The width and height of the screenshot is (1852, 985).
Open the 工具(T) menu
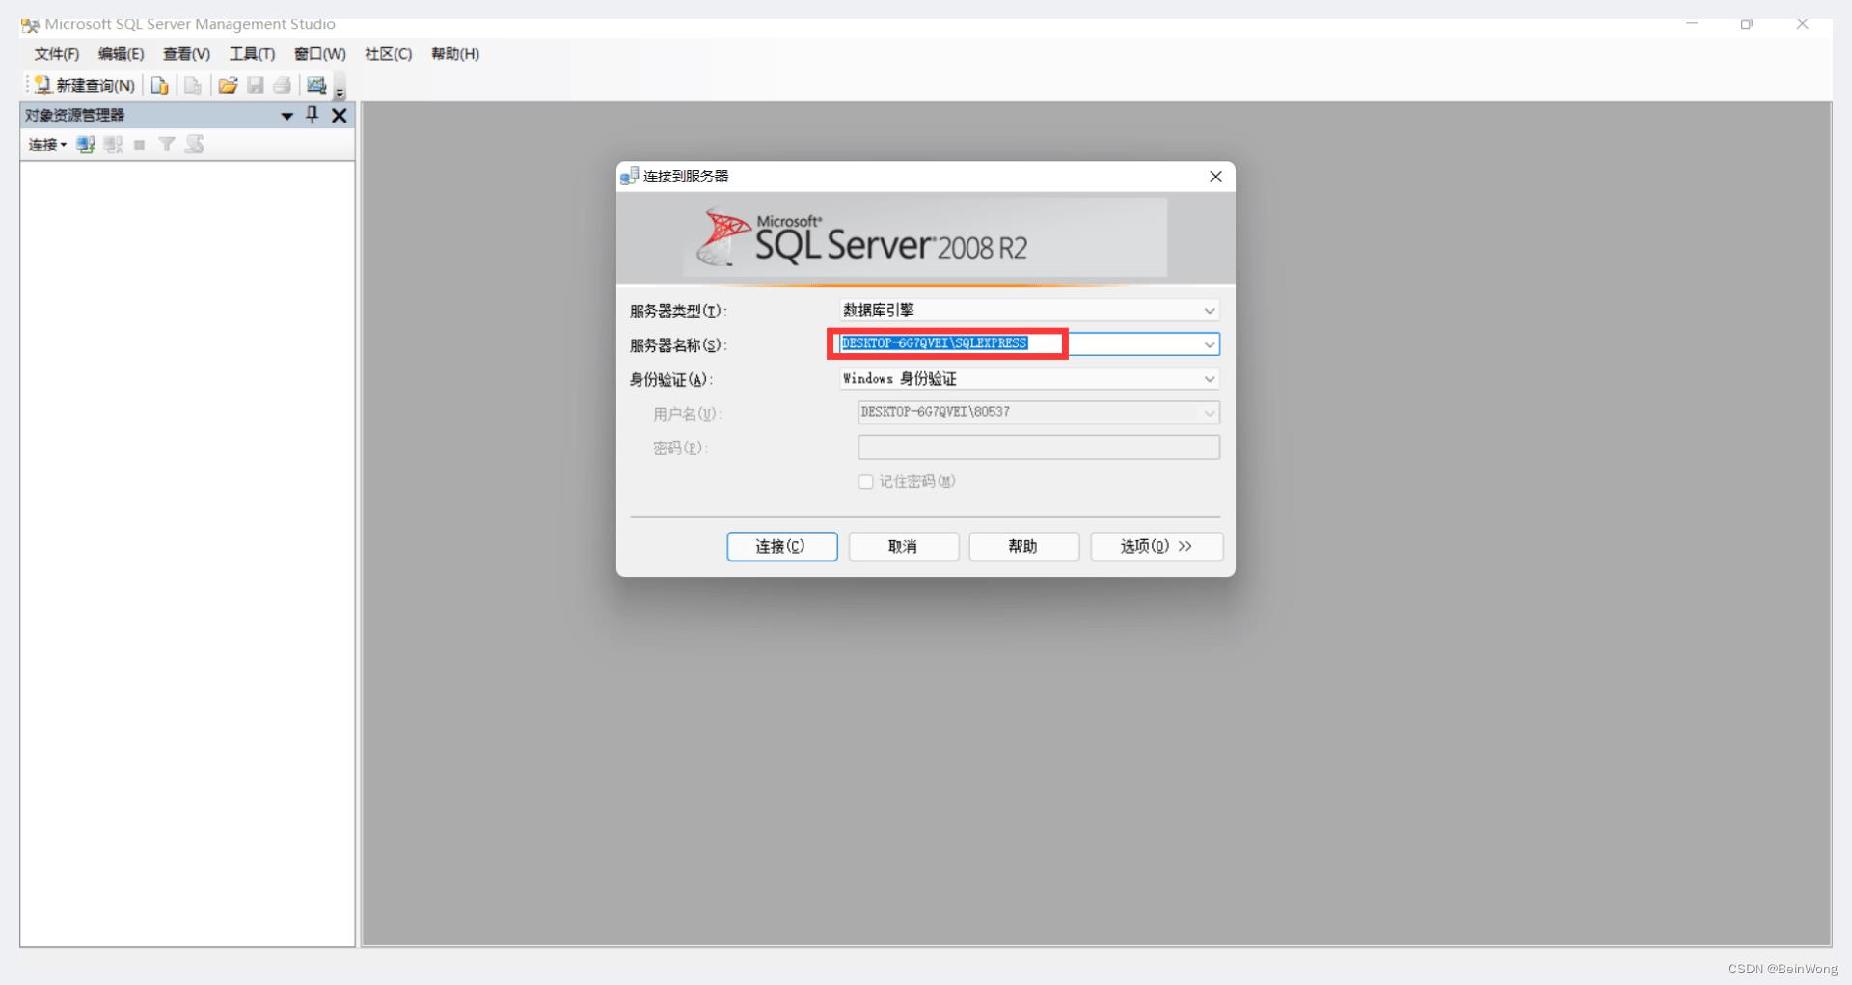tap(252, 54)
